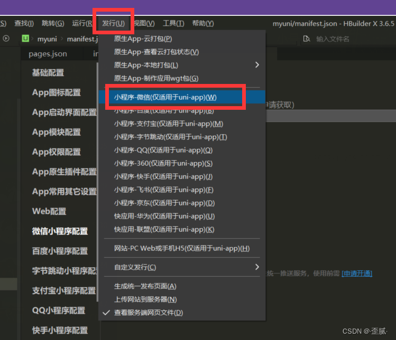Open App常用其它设置 section

click(x=64, y=192)
